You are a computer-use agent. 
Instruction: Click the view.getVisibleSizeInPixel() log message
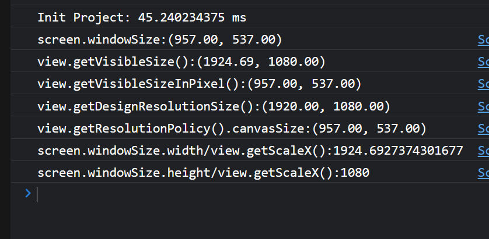[200, 84]
